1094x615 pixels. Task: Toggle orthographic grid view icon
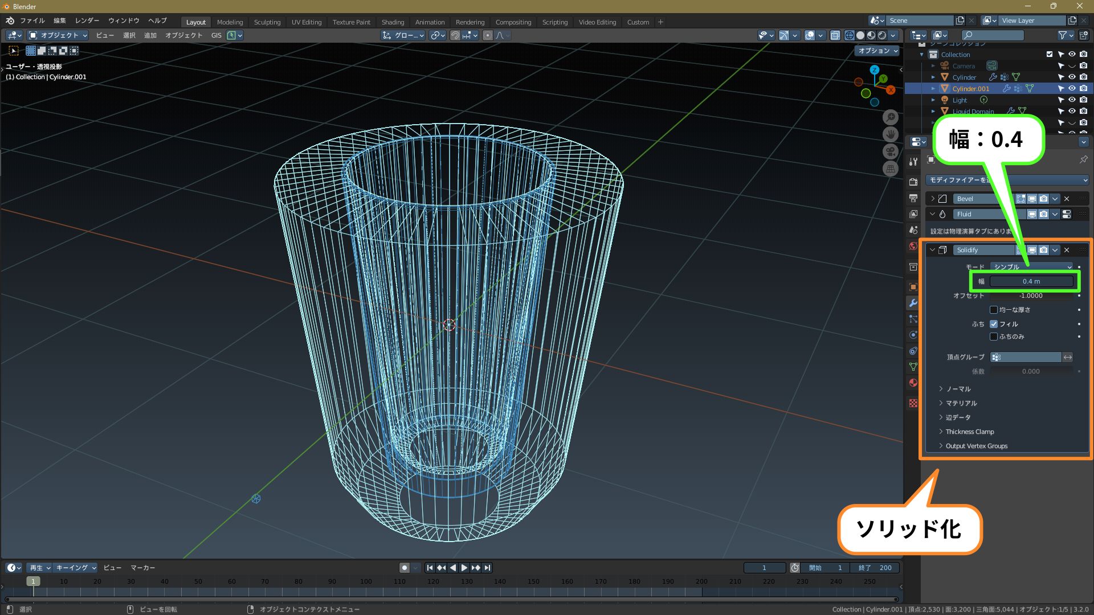891,169
